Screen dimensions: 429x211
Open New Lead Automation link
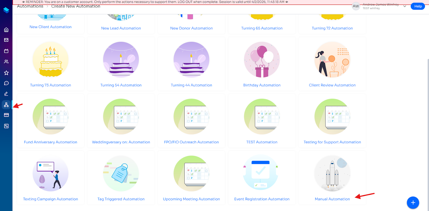pos(121,28)
